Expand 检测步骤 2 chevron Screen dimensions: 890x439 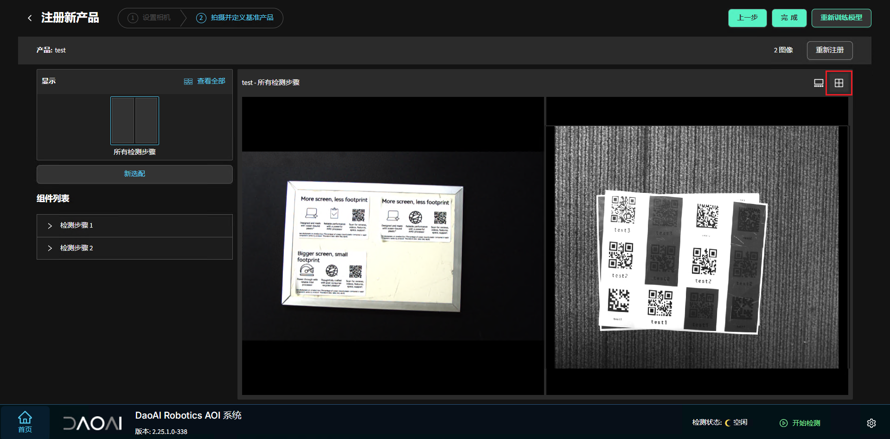(50, 248)
